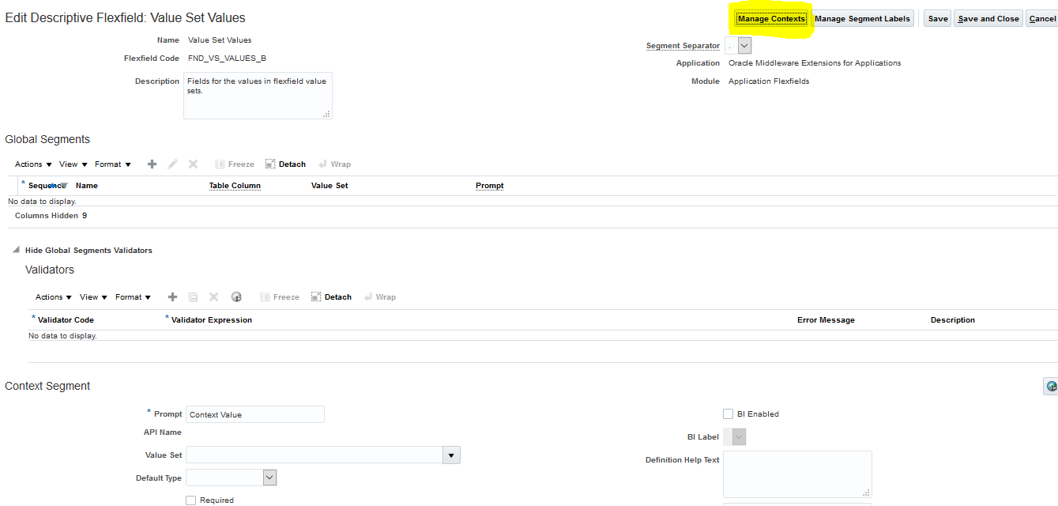This screenshot has width=1058, height=506.
Task: Click the Edit pencil icon in Global Segments toolbar
Action: tap(172, 164)
